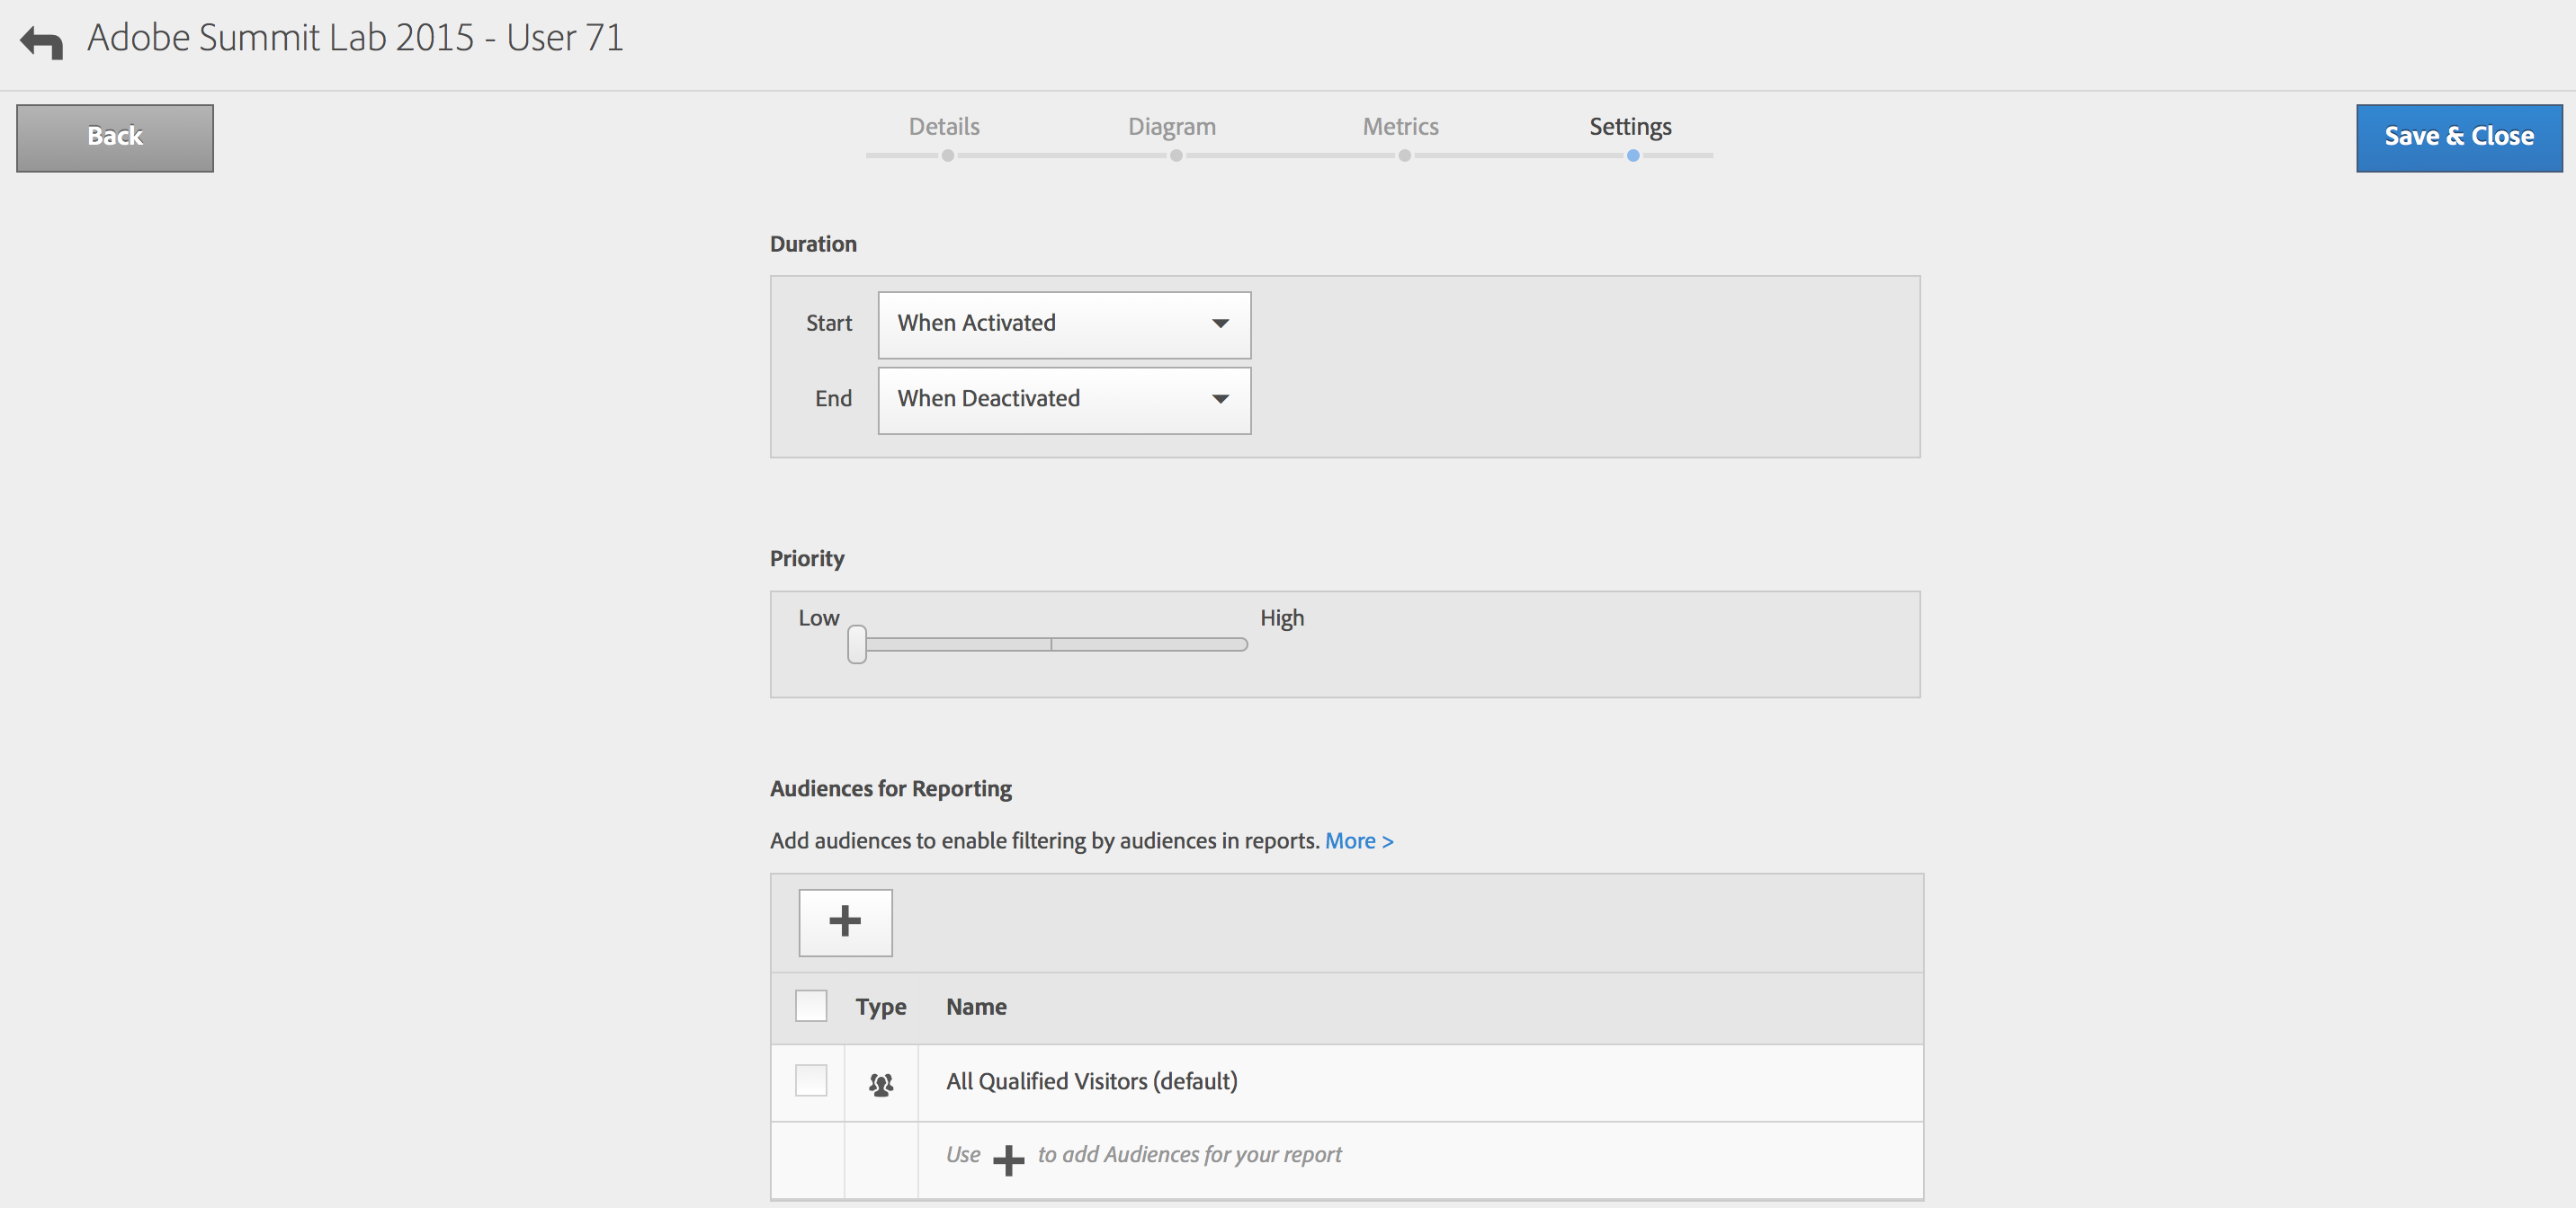Viewport: 2576px width, 1208px height.
Task: Switch to the Metrics tab
Action: coord(1400,127)
